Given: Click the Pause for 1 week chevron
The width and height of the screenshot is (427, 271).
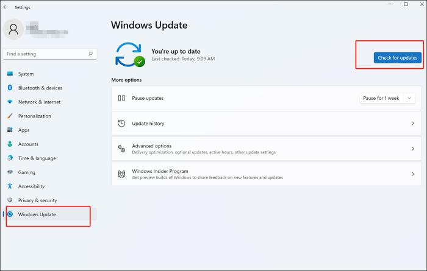Looking at the screenshot, I should pos(409,98).
